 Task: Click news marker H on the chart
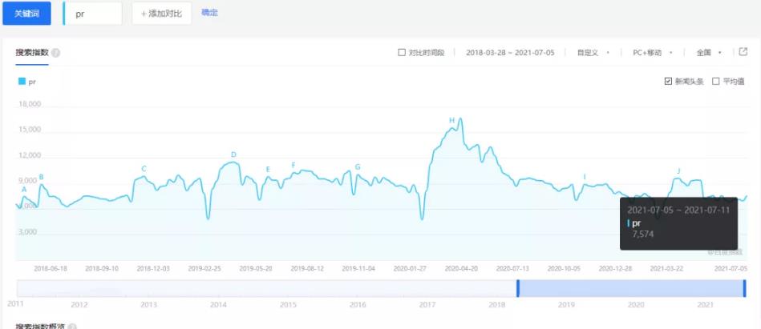pos(451,121)
